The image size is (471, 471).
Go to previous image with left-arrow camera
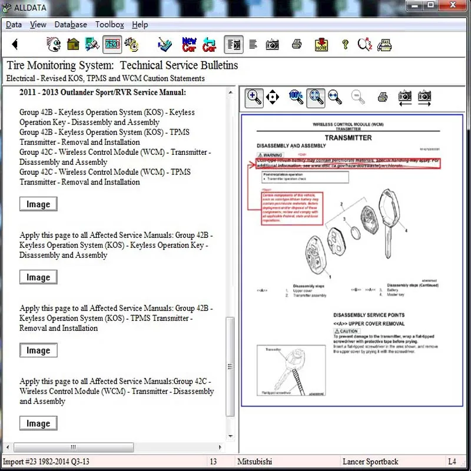[405, 98]
